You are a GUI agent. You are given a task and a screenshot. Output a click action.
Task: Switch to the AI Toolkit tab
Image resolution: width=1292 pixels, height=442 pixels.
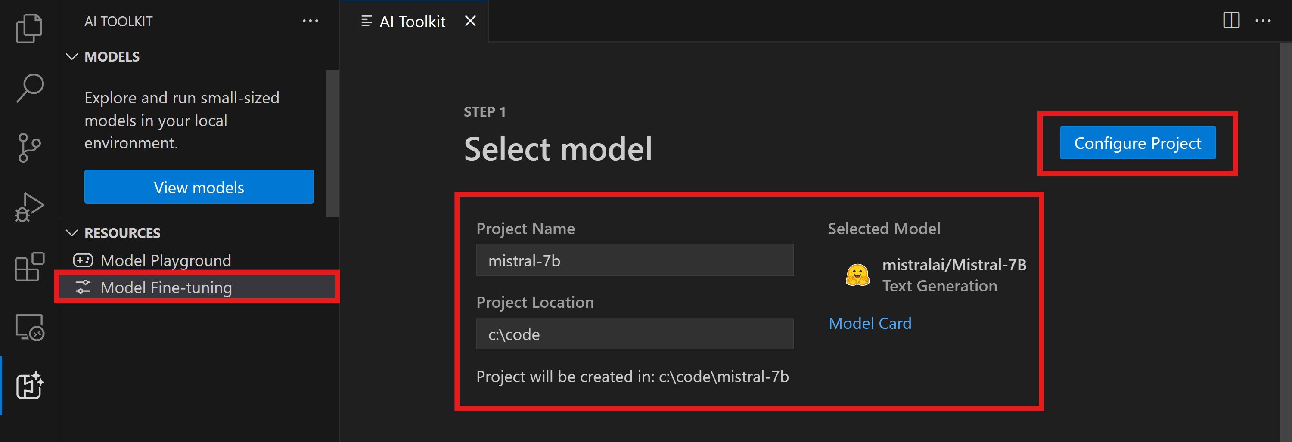(x=412, y=21)
